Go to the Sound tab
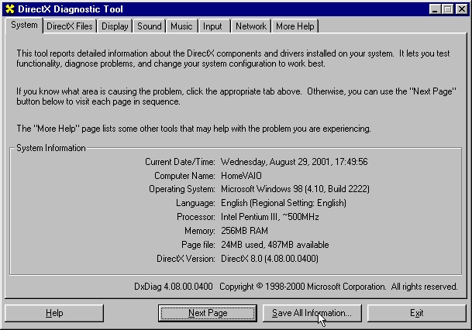The width and height of the screenshot is (472, 330). coord(150,26)
